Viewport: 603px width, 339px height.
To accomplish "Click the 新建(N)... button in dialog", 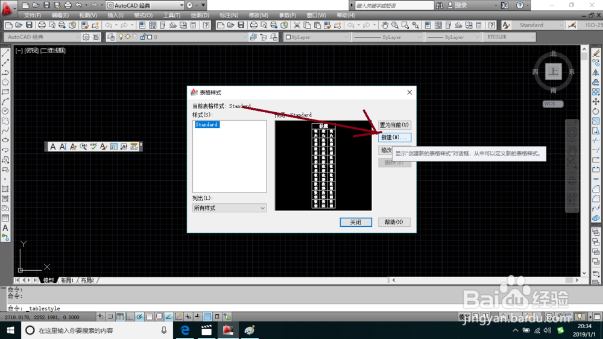I will 394,138.
